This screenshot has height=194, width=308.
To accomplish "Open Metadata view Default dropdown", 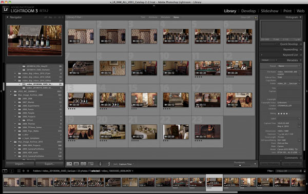I will tap(269, 60).
